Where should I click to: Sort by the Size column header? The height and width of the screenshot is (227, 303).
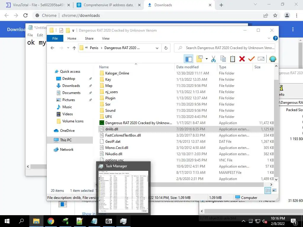pos(263,67)
